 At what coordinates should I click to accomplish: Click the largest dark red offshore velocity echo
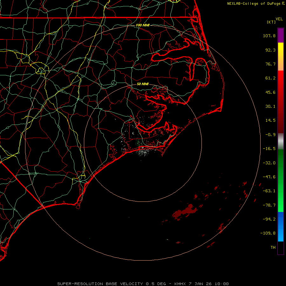[185, 212]
